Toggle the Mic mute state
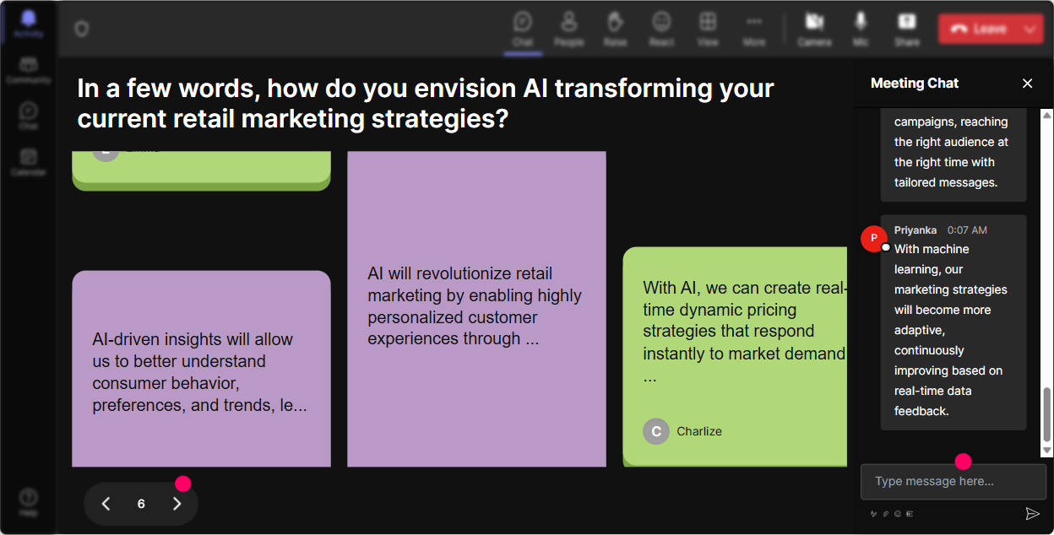Viewport: 1054px width, 535px height. 861,29
